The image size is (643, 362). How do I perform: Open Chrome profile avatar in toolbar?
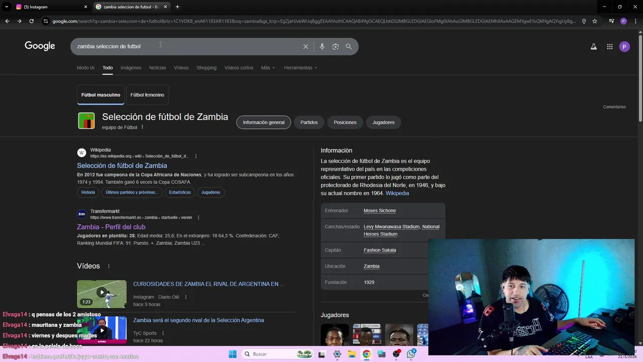point(623,21)
